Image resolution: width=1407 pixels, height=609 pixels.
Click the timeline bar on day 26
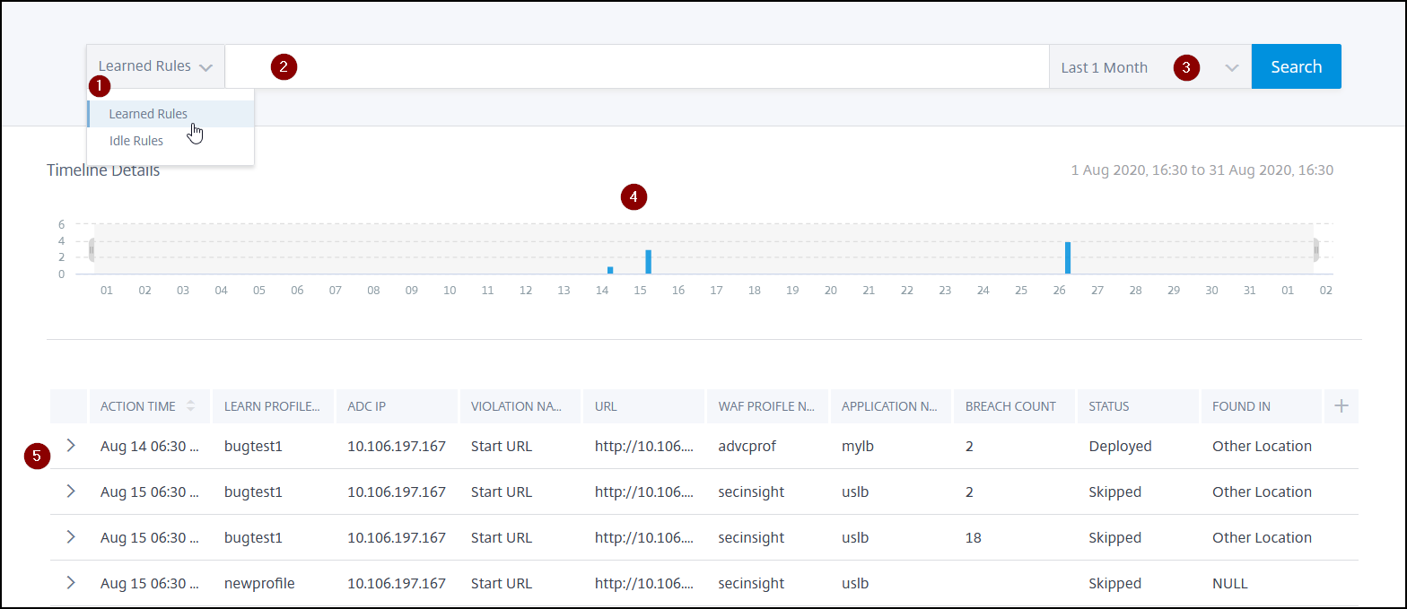[1068, 257]
